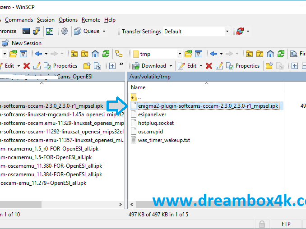Viewport: 306px width, 229px height.
Task: Click the Keep remote directory up to date icon
Action: point(50,31)
